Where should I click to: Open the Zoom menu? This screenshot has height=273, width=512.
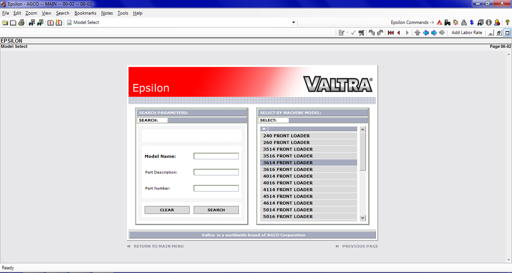31,13
